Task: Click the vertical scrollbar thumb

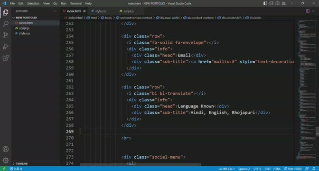Action: [317, 132]
